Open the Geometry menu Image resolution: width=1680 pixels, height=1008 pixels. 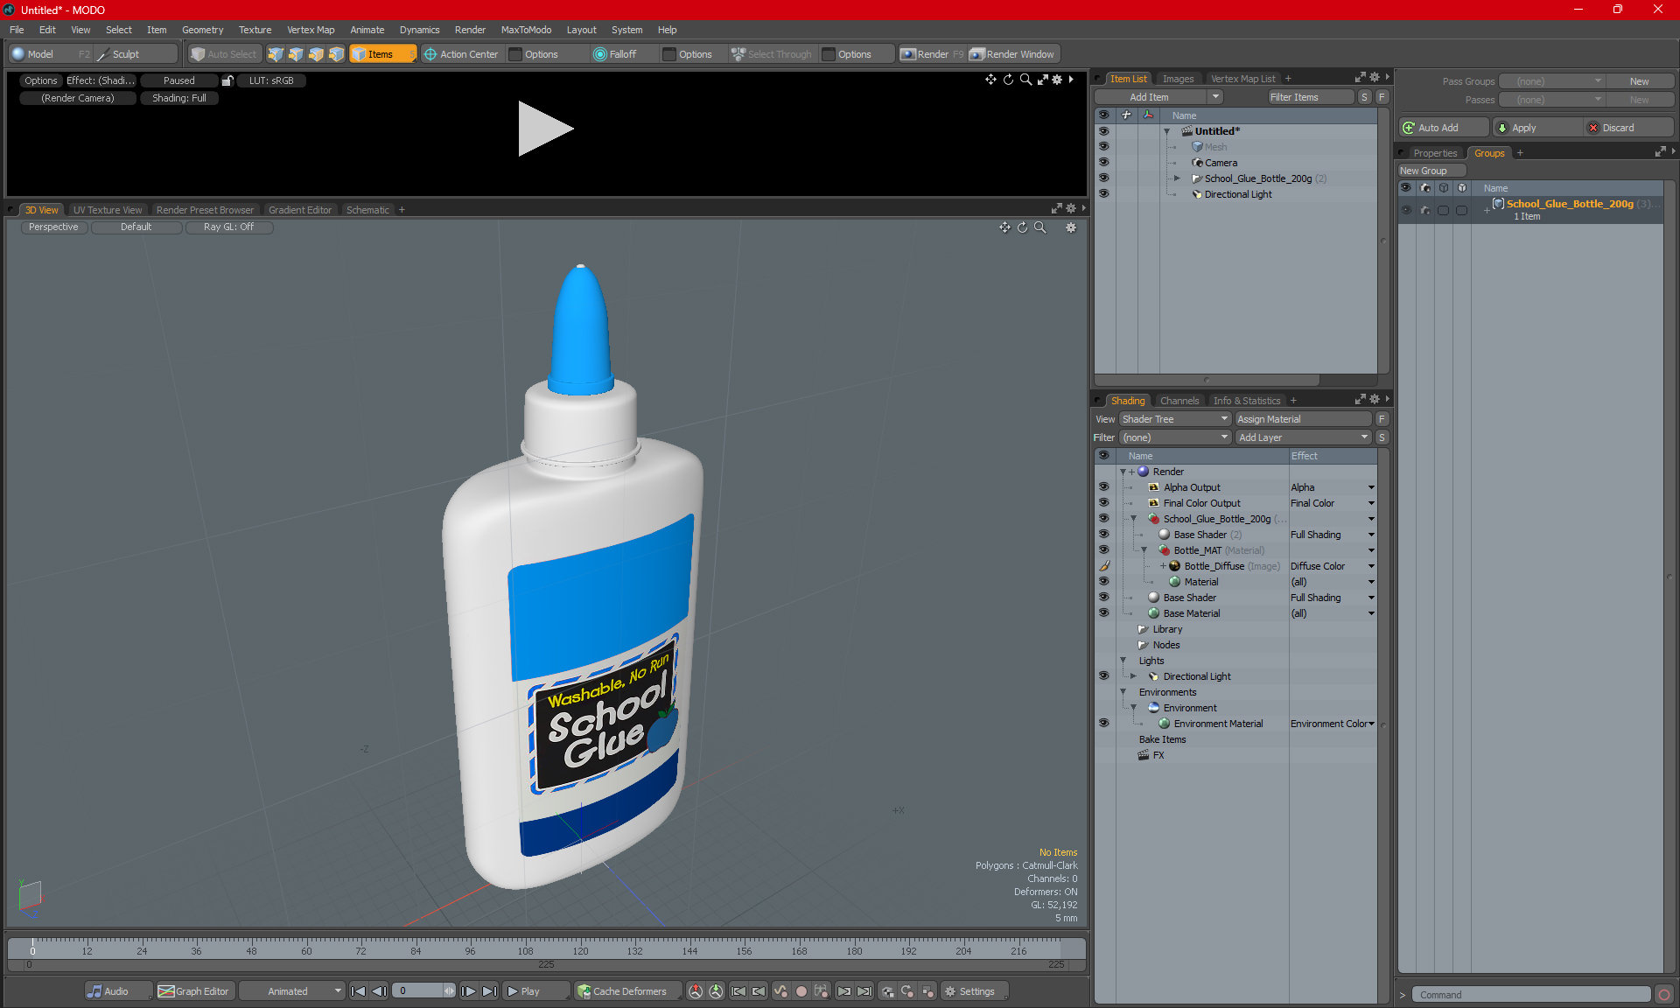(202, 30)
